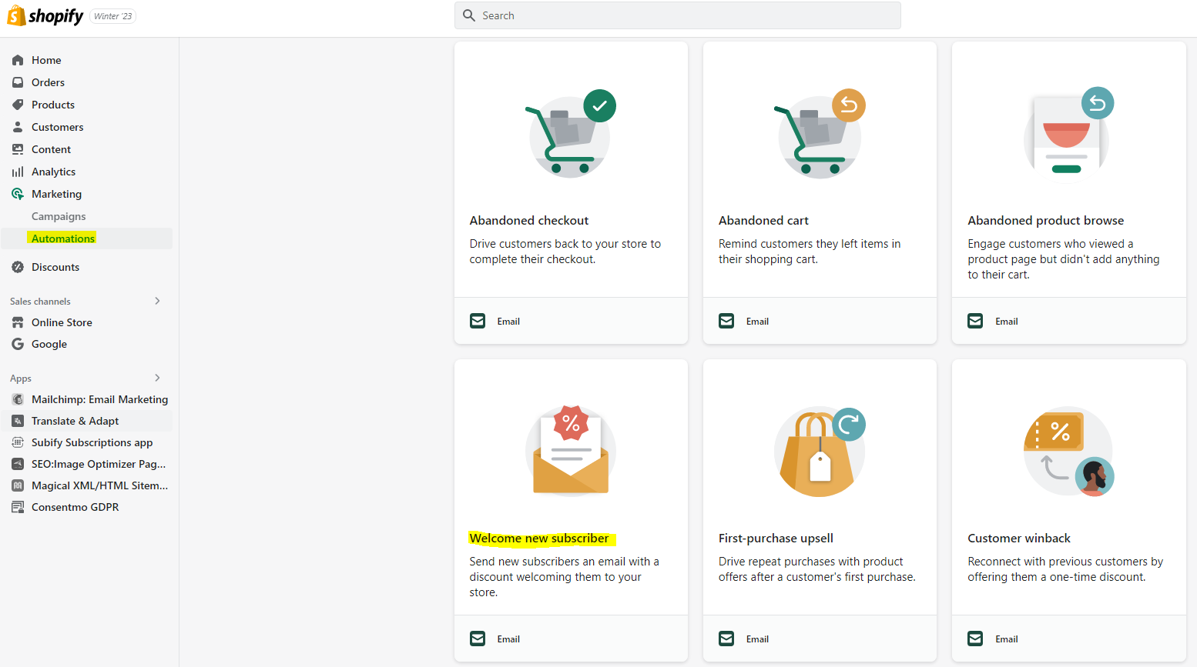Select Campaigns under Marketing
Screen dimensions: 1197x667
click(59, 216)
